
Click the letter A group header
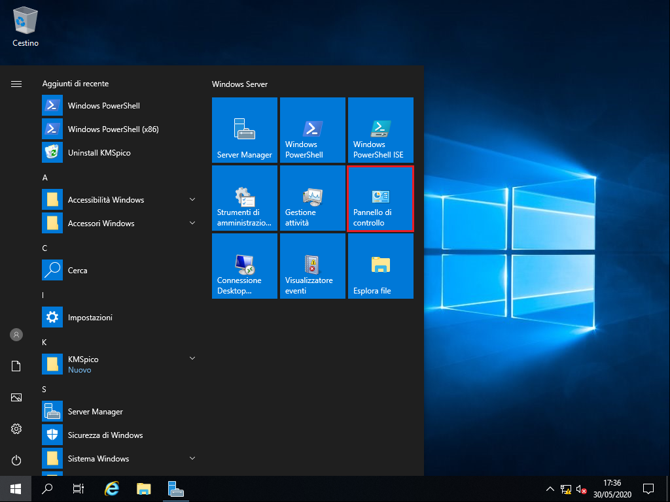45,178
